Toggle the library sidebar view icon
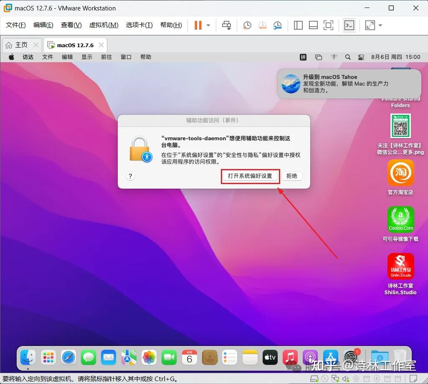Viewport: 428px width, 384px height. pyautogui.click(x=298, y=25)
